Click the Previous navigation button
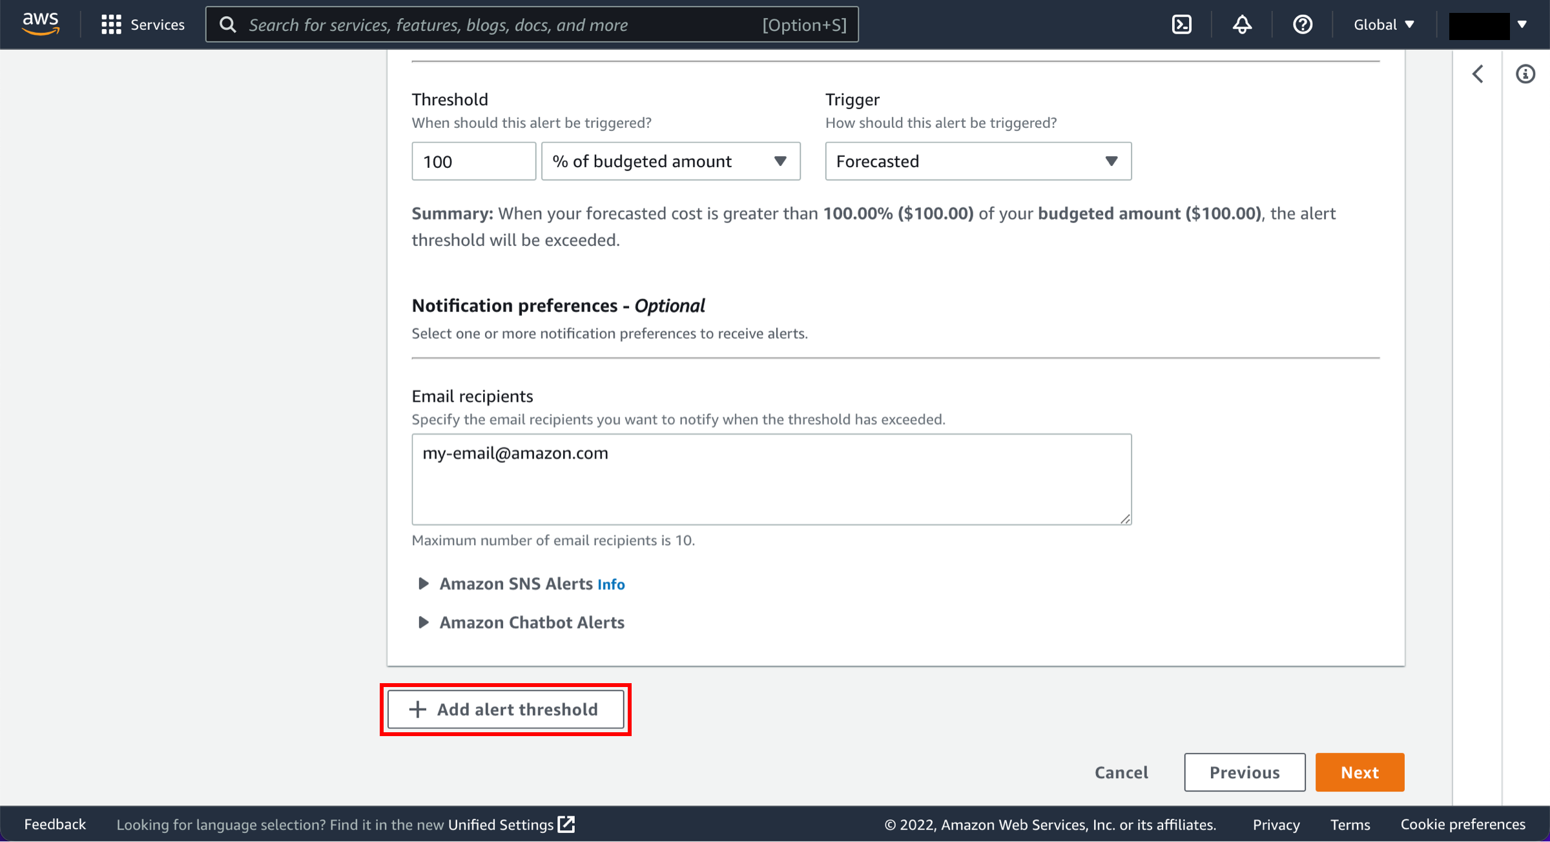 point(1244,772)
